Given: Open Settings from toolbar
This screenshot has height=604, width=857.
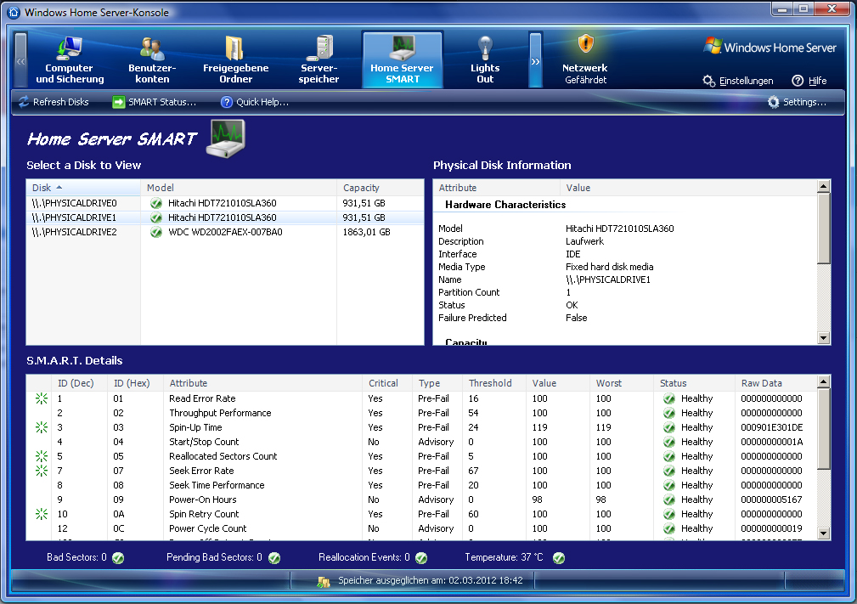Looking at the screenshot, I should [797, 102].
